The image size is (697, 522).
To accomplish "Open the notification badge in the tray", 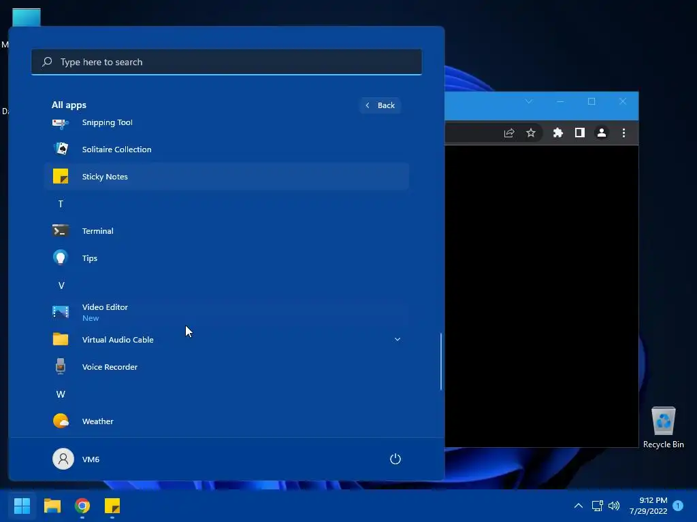I will (x=678, y=506).
